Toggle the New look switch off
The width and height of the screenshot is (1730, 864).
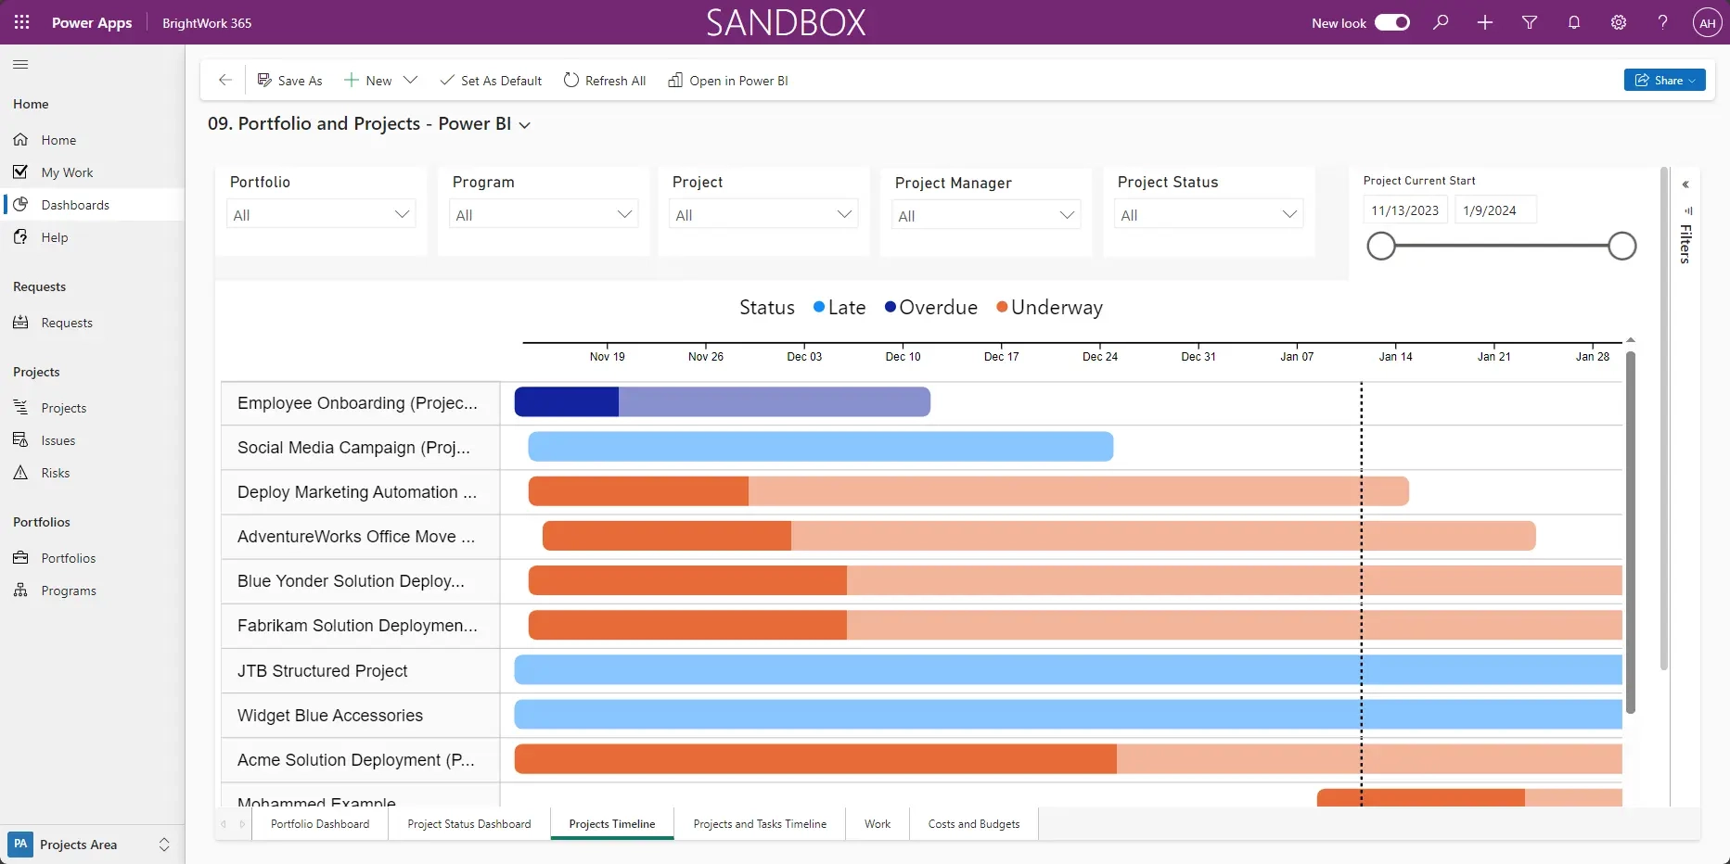[x=1391, y=22]
